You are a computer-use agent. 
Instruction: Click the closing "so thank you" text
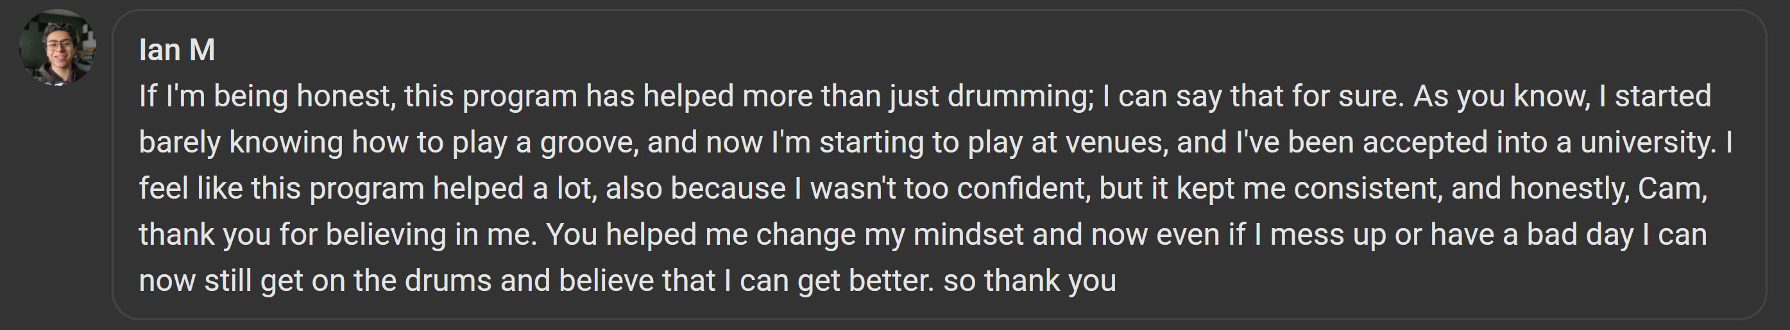pos(1030,281)
